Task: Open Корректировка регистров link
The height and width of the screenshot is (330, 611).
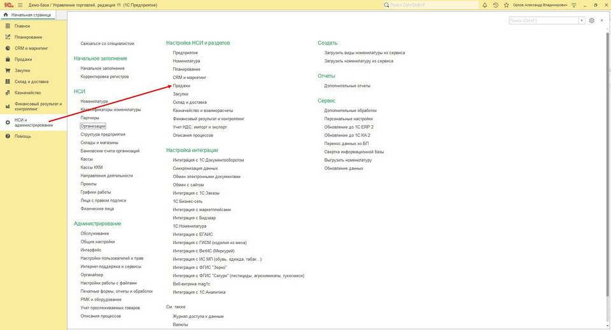Action: tap(104, 77)
